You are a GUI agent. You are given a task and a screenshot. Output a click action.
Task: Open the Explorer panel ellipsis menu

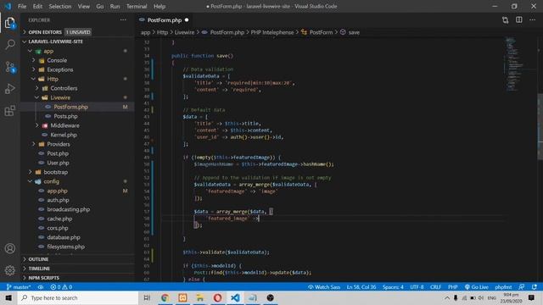[123, 20]
